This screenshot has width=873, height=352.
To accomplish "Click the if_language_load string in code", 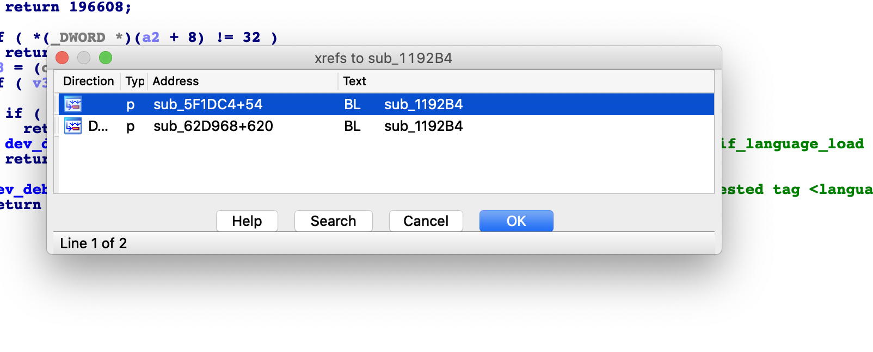I will (x=792, y=144).
